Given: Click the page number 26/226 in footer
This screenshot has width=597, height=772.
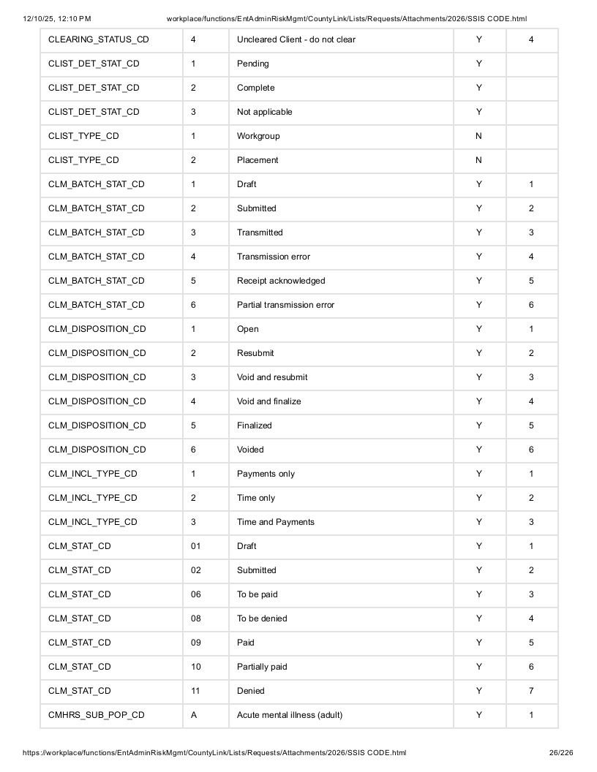Looking at the screenshot, I should tap(561, 752).
